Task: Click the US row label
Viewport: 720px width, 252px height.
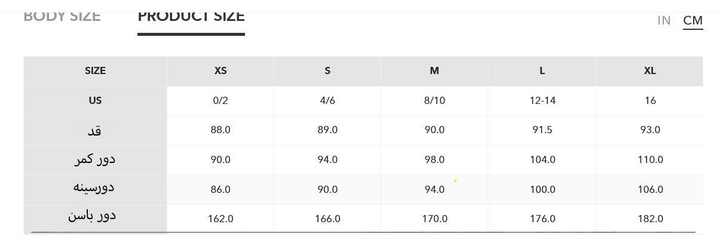Action: (95, 100)
